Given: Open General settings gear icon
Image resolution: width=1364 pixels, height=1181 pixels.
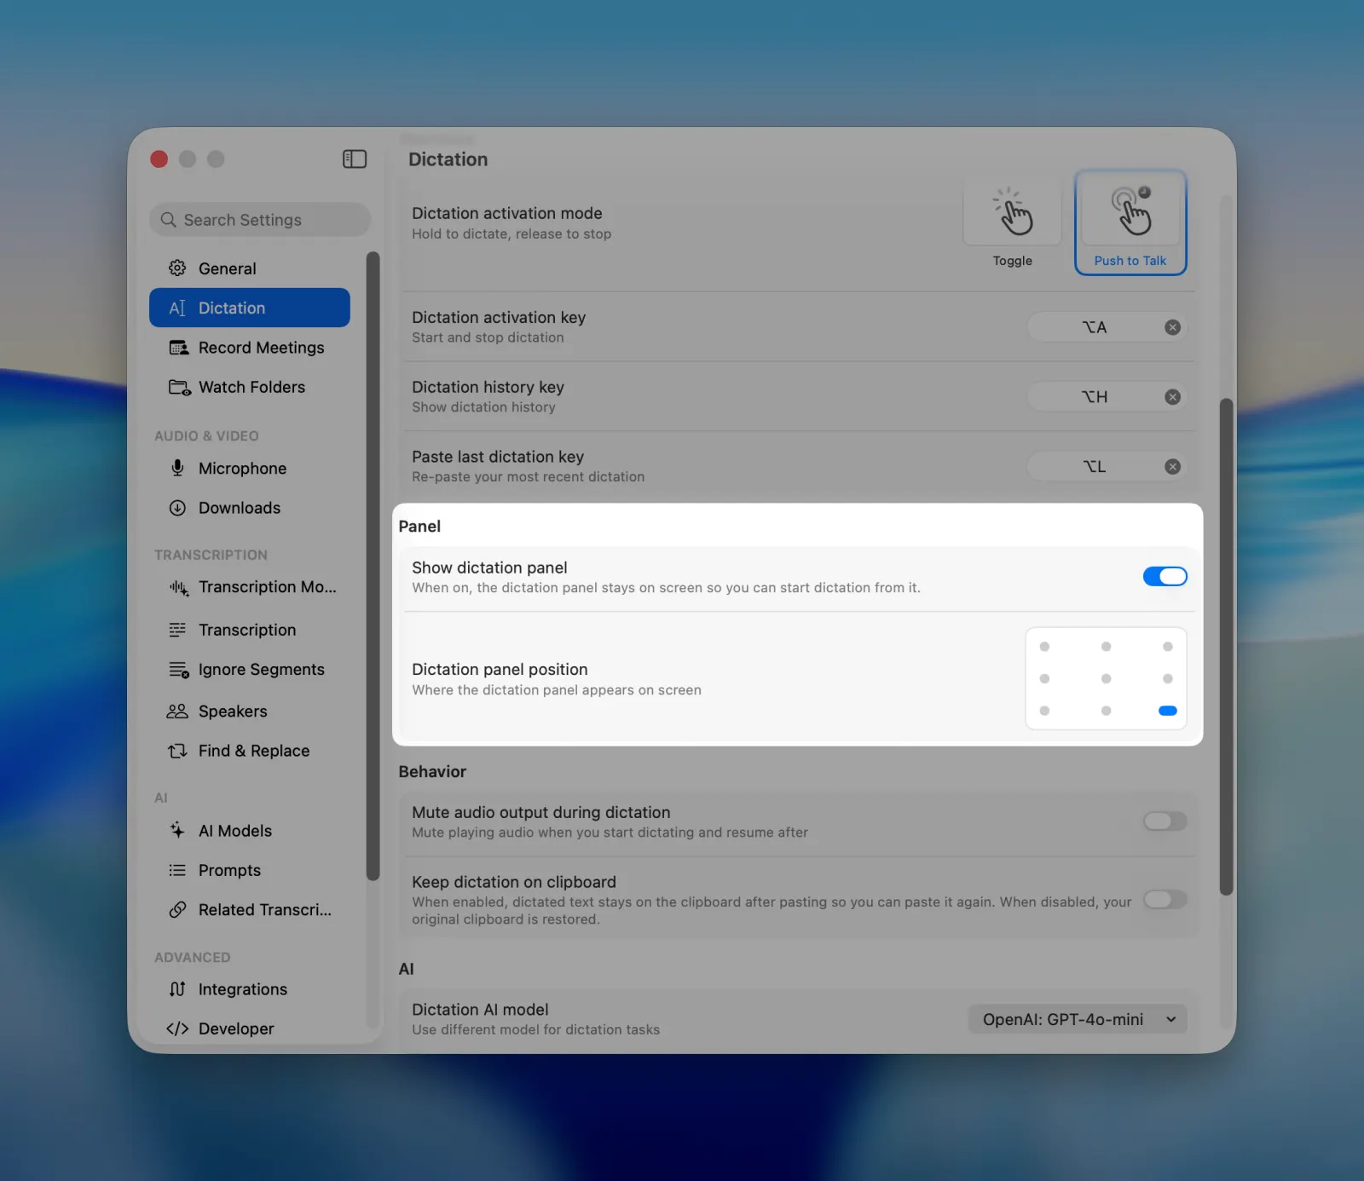Looking at the screenshot, I should (177, 268).
